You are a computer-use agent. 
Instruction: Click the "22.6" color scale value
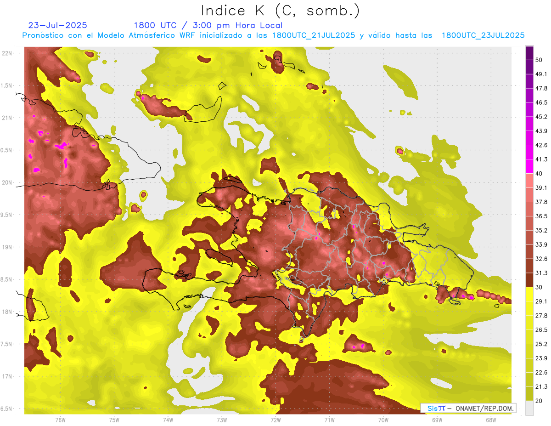[541, 373]
